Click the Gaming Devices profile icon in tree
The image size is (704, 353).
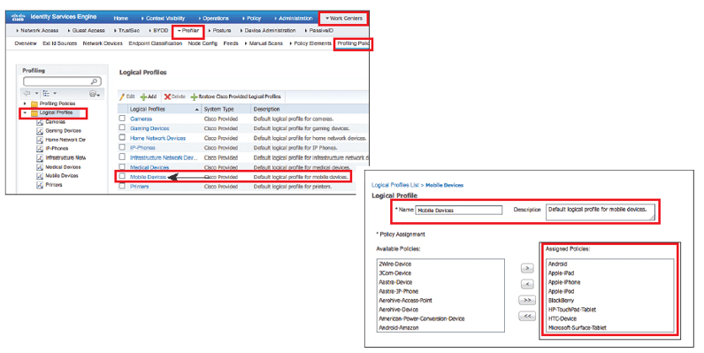[x=40, y=131]
